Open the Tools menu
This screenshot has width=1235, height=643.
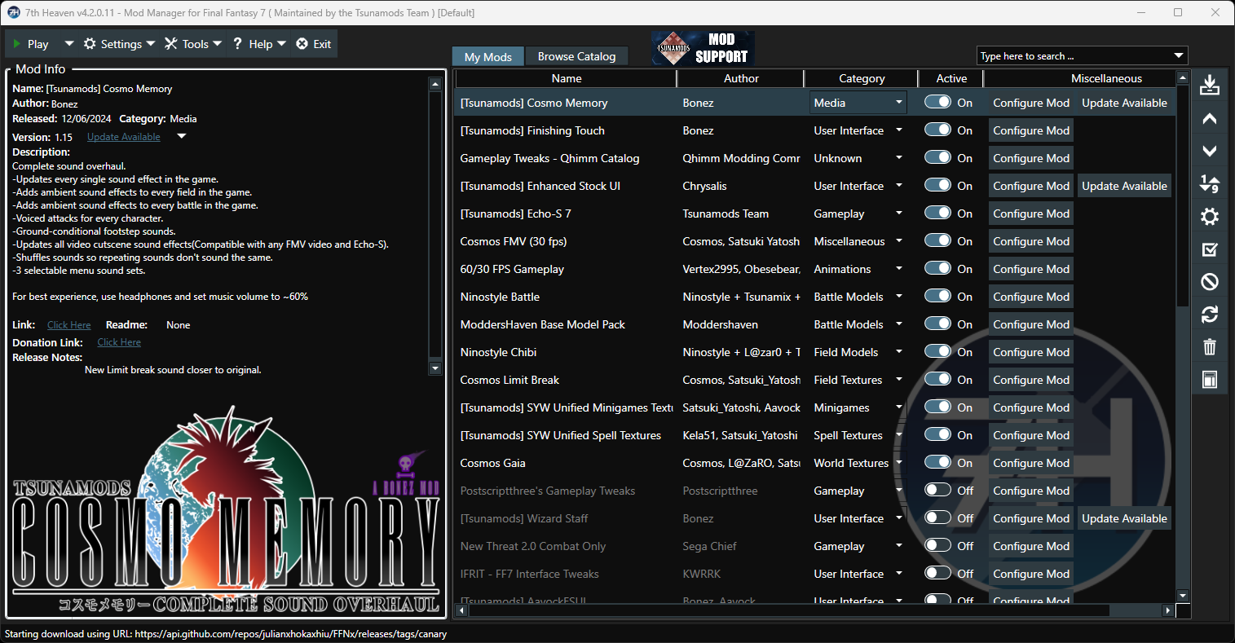click(193, 44)
